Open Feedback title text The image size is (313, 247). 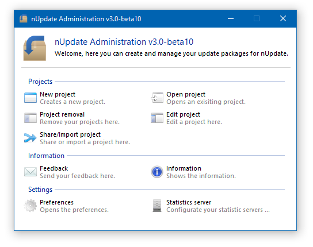(54, 168)
